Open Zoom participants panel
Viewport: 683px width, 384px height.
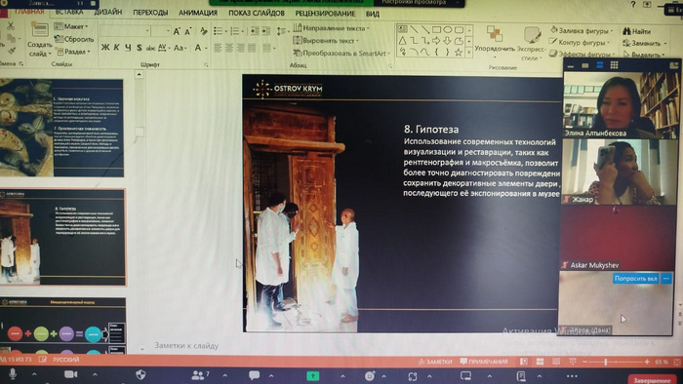coord(200,374)
